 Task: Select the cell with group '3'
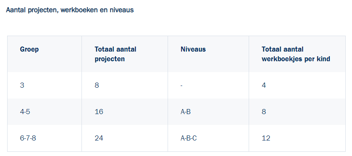pyautogui.click(x=45, y=86)
